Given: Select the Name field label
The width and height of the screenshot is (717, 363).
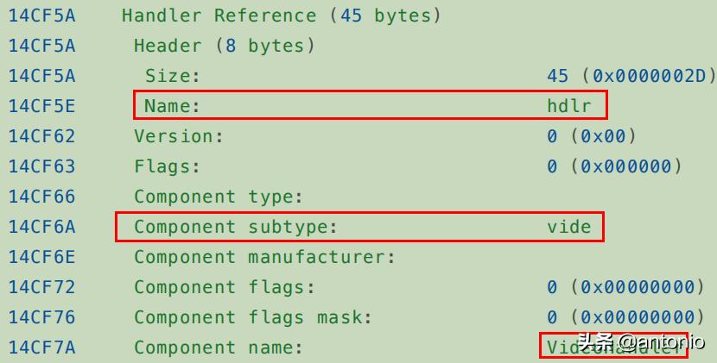Looking at the screenshot, I should coord(172,106).
